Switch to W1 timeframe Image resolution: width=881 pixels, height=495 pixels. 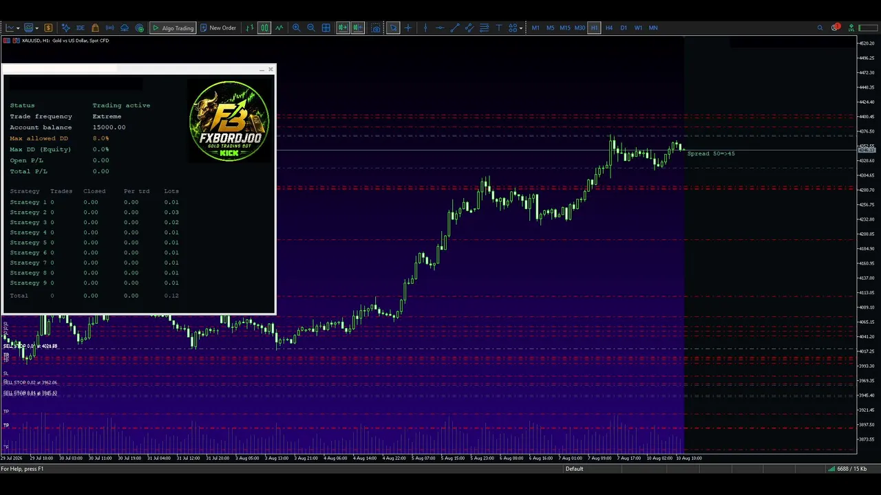[638, 27]
